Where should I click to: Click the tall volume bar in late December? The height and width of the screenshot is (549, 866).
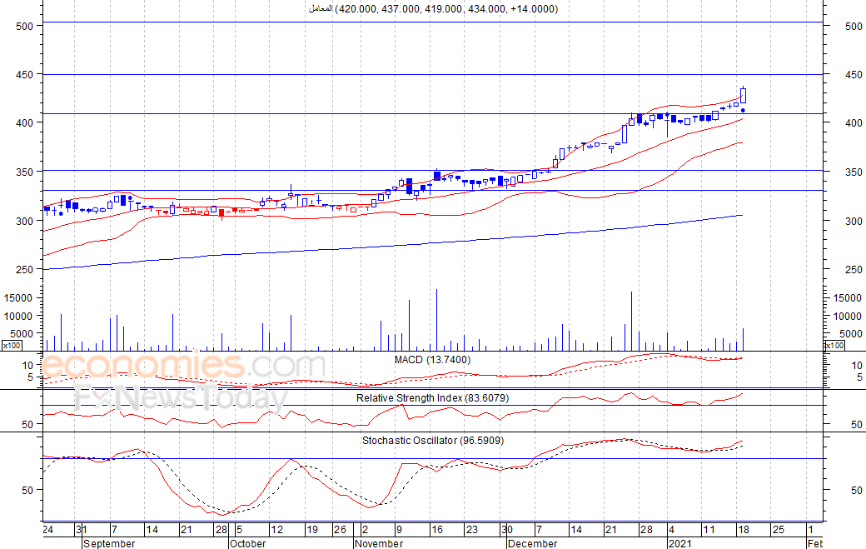point(632,321)
